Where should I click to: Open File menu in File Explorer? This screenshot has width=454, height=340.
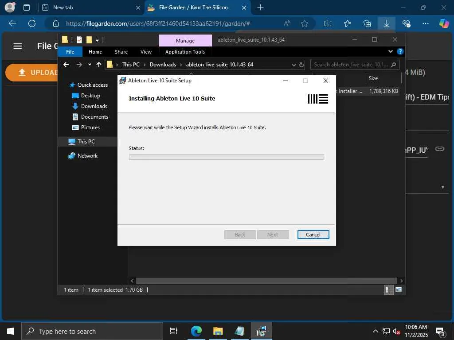(x=70, y=52)
